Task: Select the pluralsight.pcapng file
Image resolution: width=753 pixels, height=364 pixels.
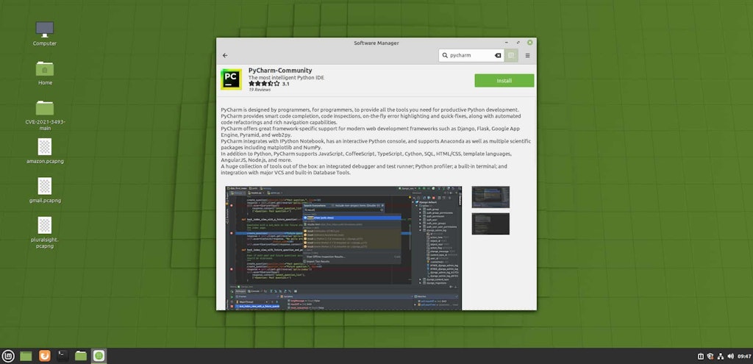Action: pos(45,232)
